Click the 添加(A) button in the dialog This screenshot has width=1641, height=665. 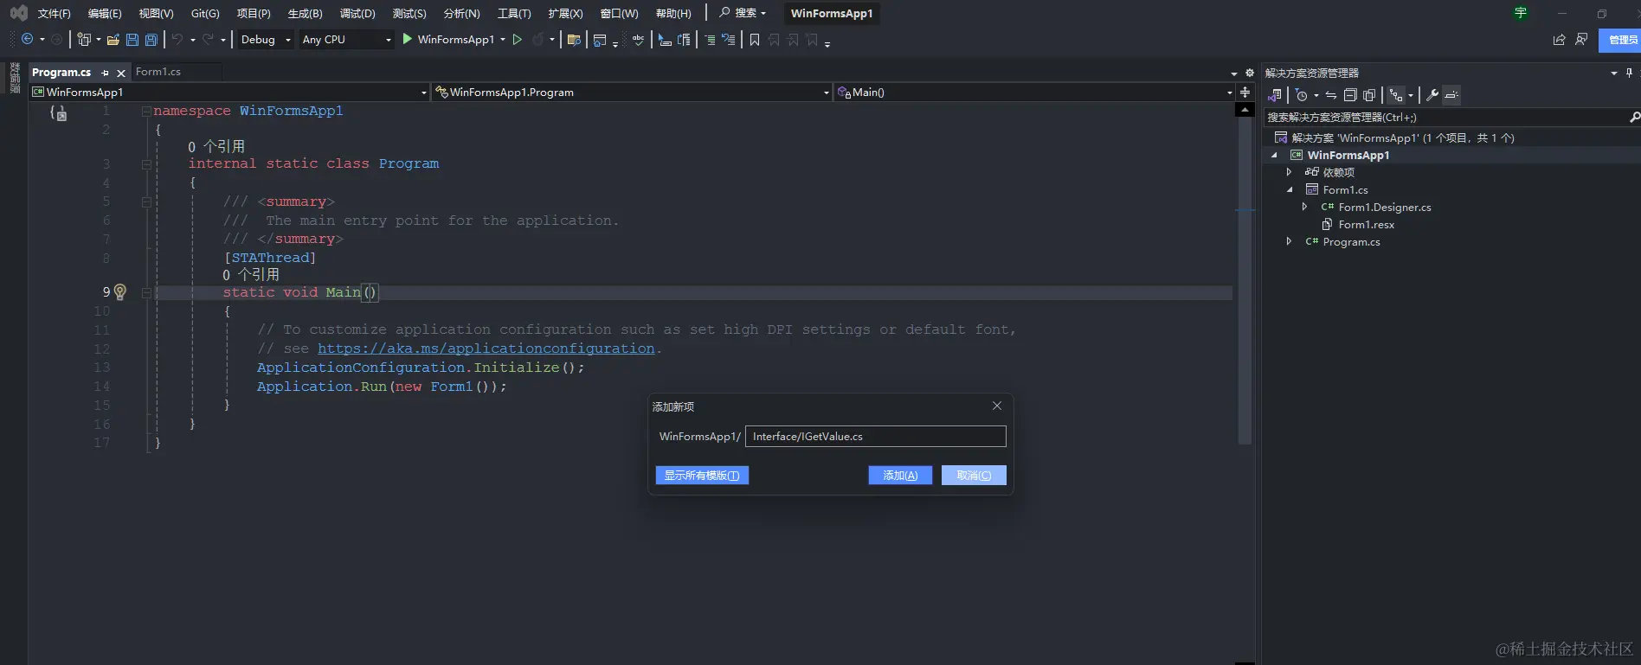(x=900, y=476)
